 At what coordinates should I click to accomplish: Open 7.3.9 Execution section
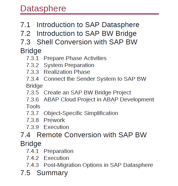tap(48, 127)
